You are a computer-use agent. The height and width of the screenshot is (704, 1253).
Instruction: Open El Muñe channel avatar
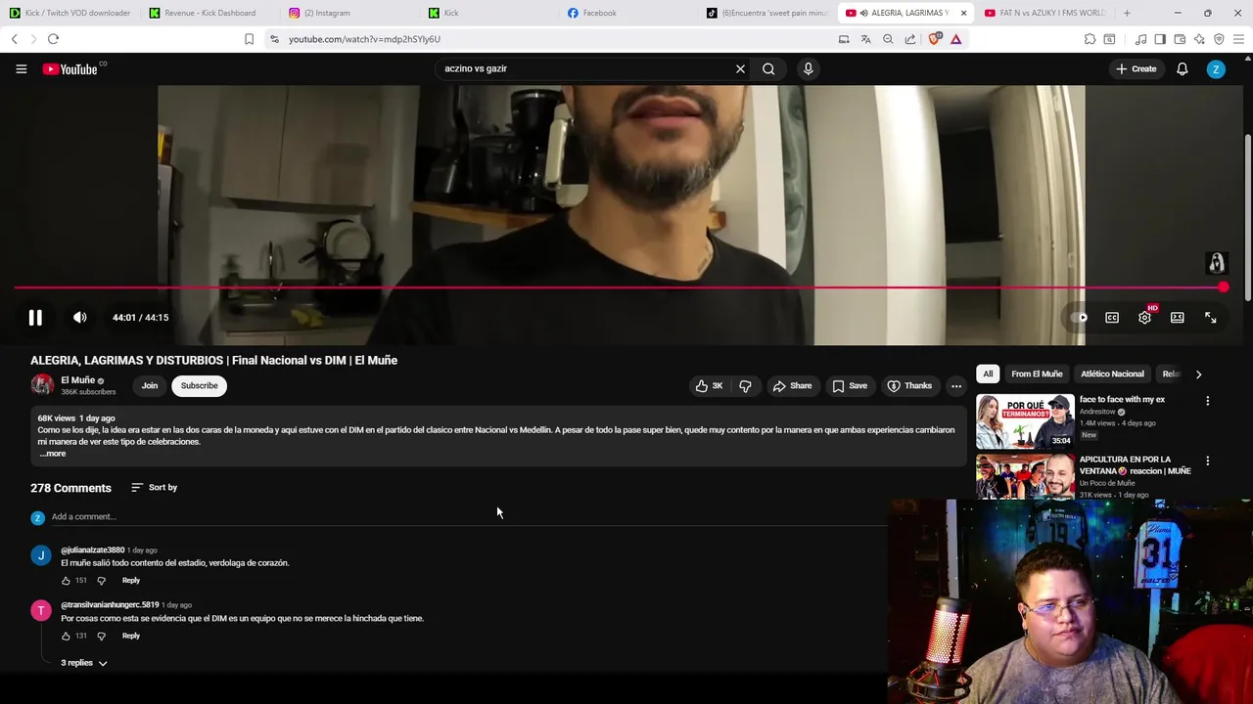(x=42, y=385)
